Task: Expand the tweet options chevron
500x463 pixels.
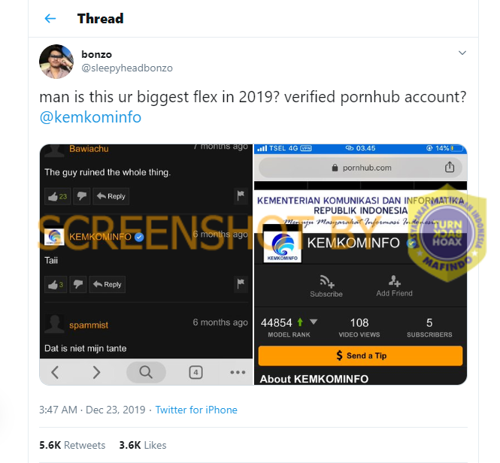Action: coord(462,53)
